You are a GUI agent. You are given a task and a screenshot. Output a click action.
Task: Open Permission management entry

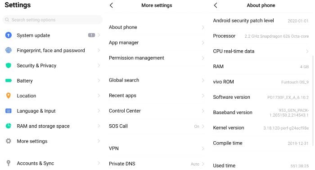157,58
